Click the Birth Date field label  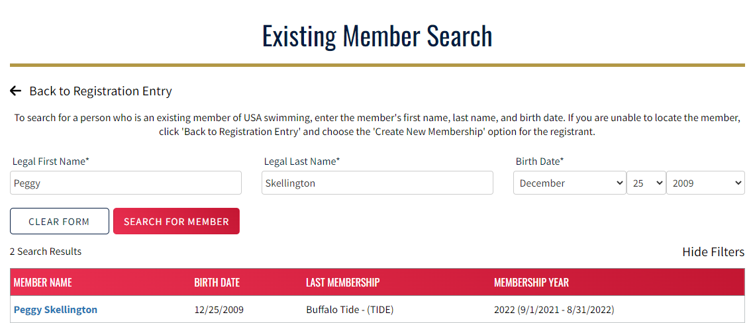point(540,161)
